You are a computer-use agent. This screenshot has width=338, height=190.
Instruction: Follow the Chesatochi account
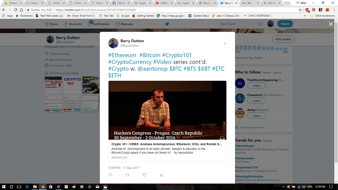256,101
